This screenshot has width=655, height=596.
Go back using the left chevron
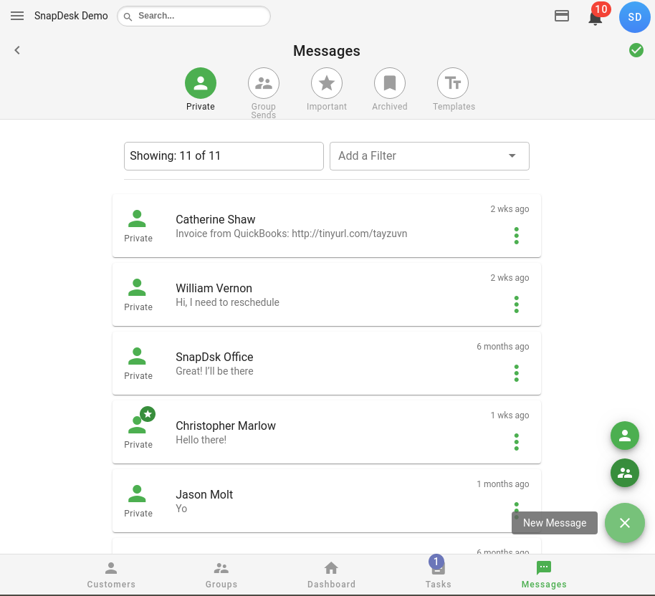[x=17, y=50]
